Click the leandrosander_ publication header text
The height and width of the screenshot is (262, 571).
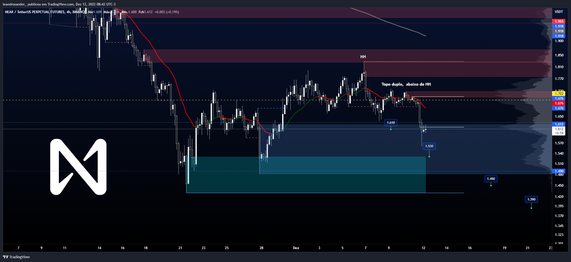(59, 4)
